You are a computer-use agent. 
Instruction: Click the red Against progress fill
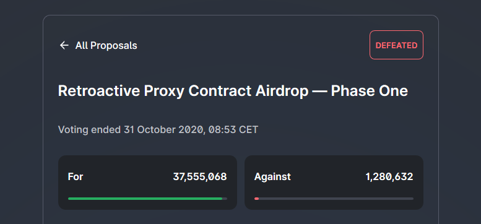coord(256,199)
